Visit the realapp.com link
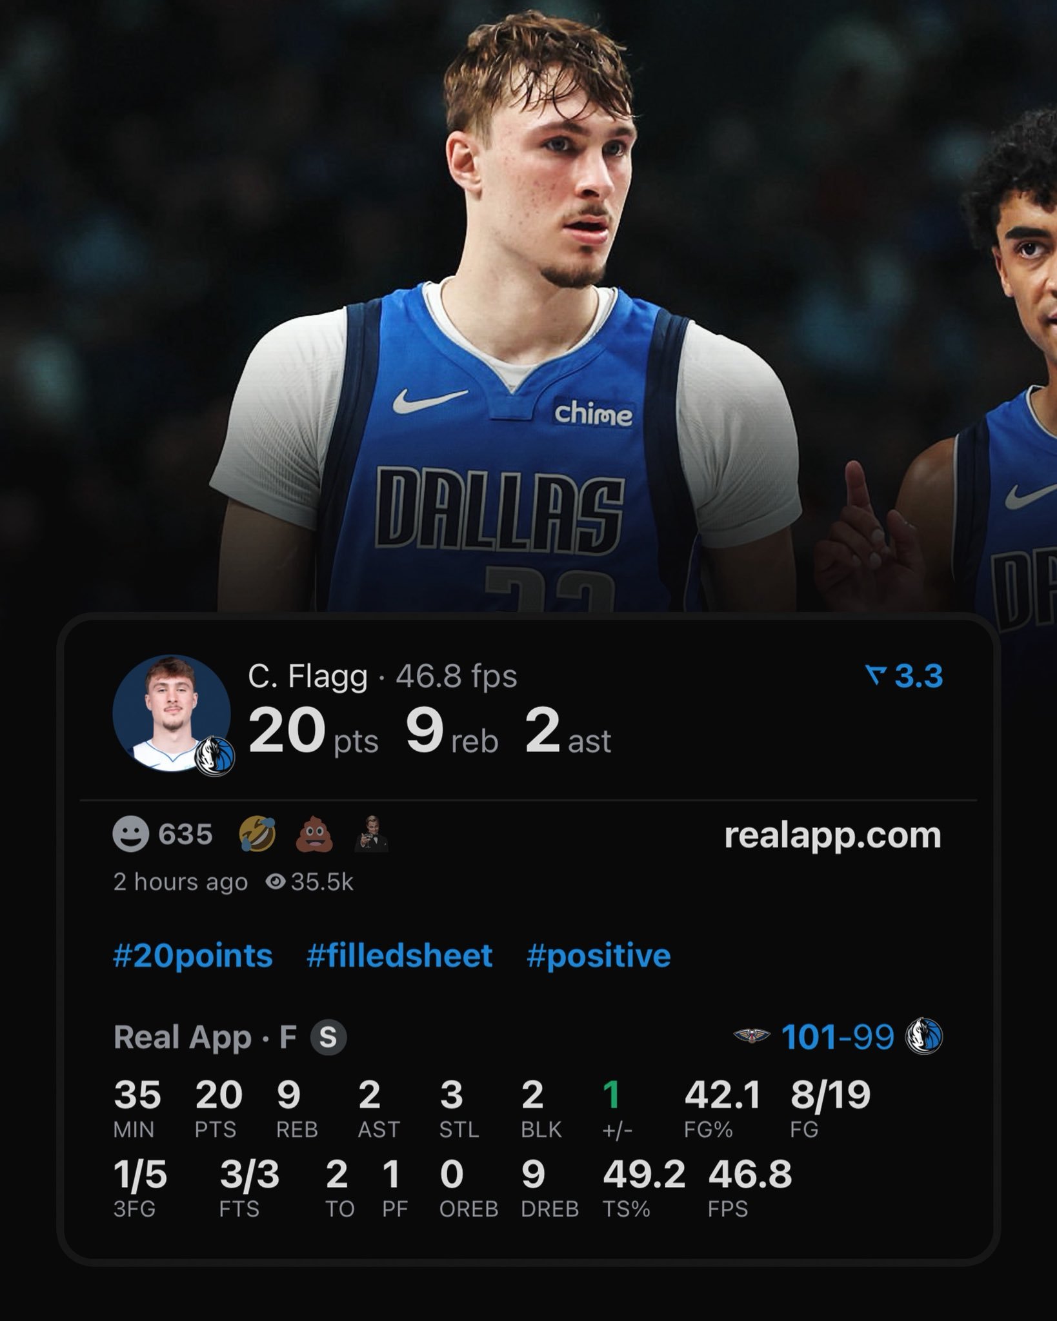The width and height of the screenshot is (1057, 1321). [x=832, y=835]
